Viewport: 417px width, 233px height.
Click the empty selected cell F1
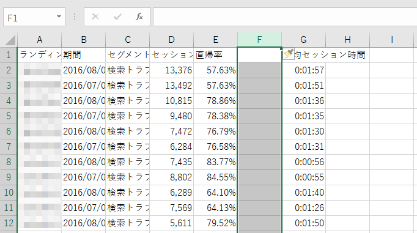260,55
